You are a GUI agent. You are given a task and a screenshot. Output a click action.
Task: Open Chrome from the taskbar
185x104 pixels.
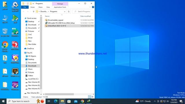coord(82,101)
